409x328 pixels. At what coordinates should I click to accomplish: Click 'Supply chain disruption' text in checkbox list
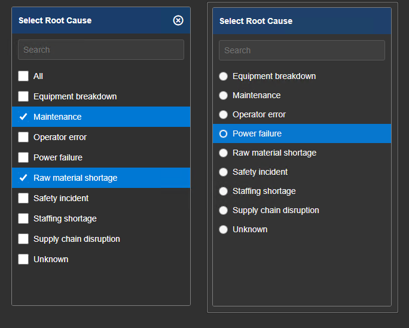(77, 239)
